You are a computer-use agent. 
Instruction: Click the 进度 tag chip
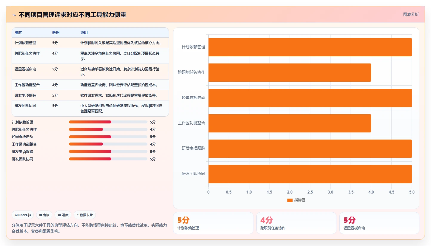(x=63, y=215)
